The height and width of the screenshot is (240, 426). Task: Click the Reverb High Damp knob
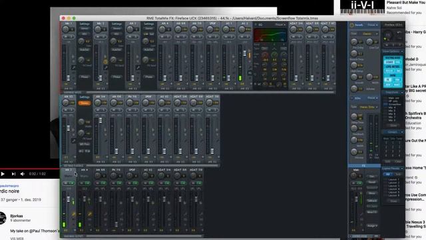354,65
